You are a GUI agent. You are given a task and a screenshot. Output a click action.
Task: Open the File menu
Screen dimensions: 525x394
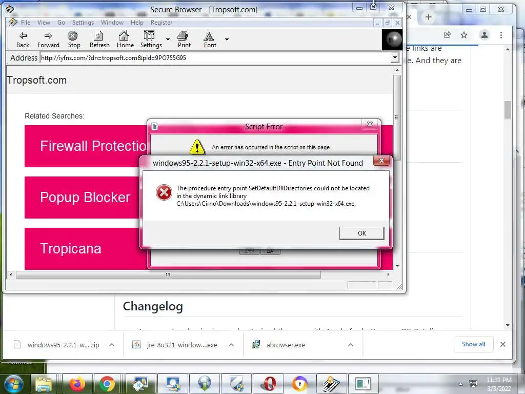(x=26, y=23)
